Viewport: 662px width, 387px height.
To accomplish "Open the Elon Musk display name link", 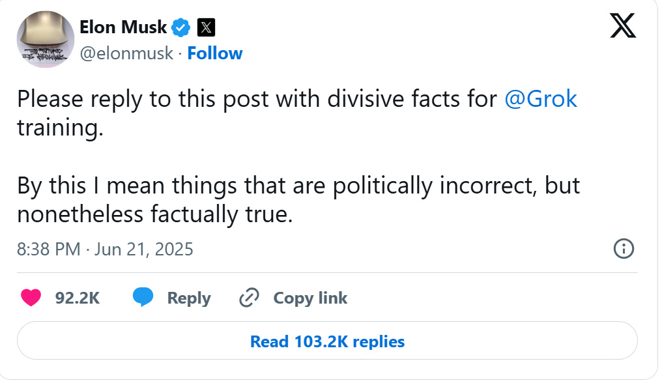I will pyautogui.click(x=123, y=27).
